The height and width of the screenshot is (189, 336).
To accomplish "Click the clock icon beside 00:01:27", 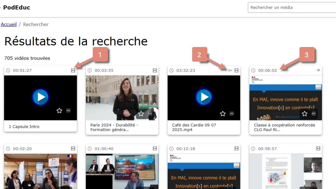I will [x=8, y=70].
